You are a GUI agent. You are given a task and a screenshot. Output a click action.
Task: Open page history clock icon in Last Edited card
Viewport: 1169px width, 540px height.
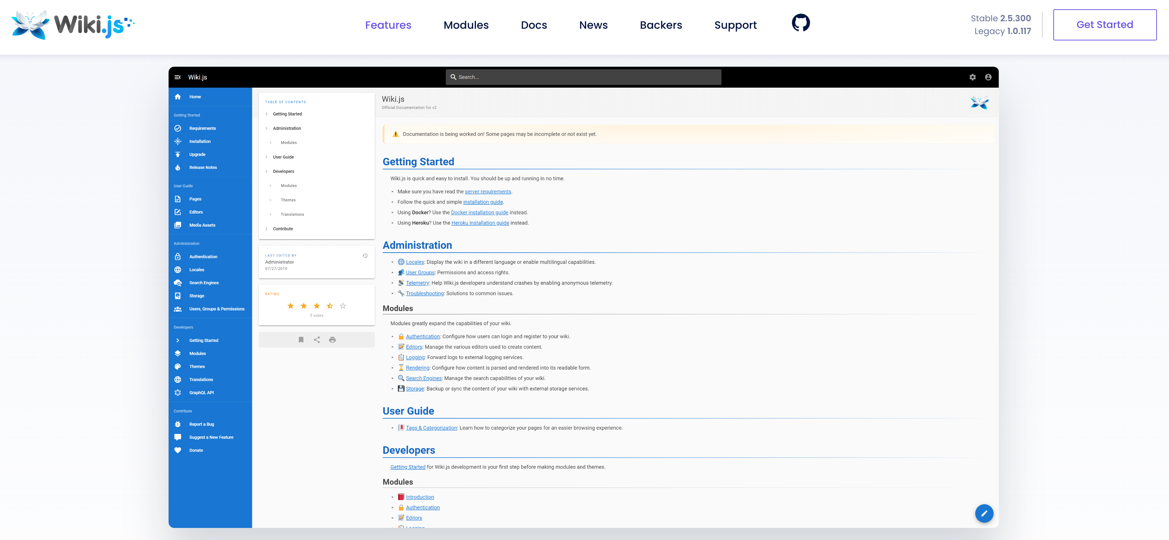pyautogui.click(x=365, y=256)
